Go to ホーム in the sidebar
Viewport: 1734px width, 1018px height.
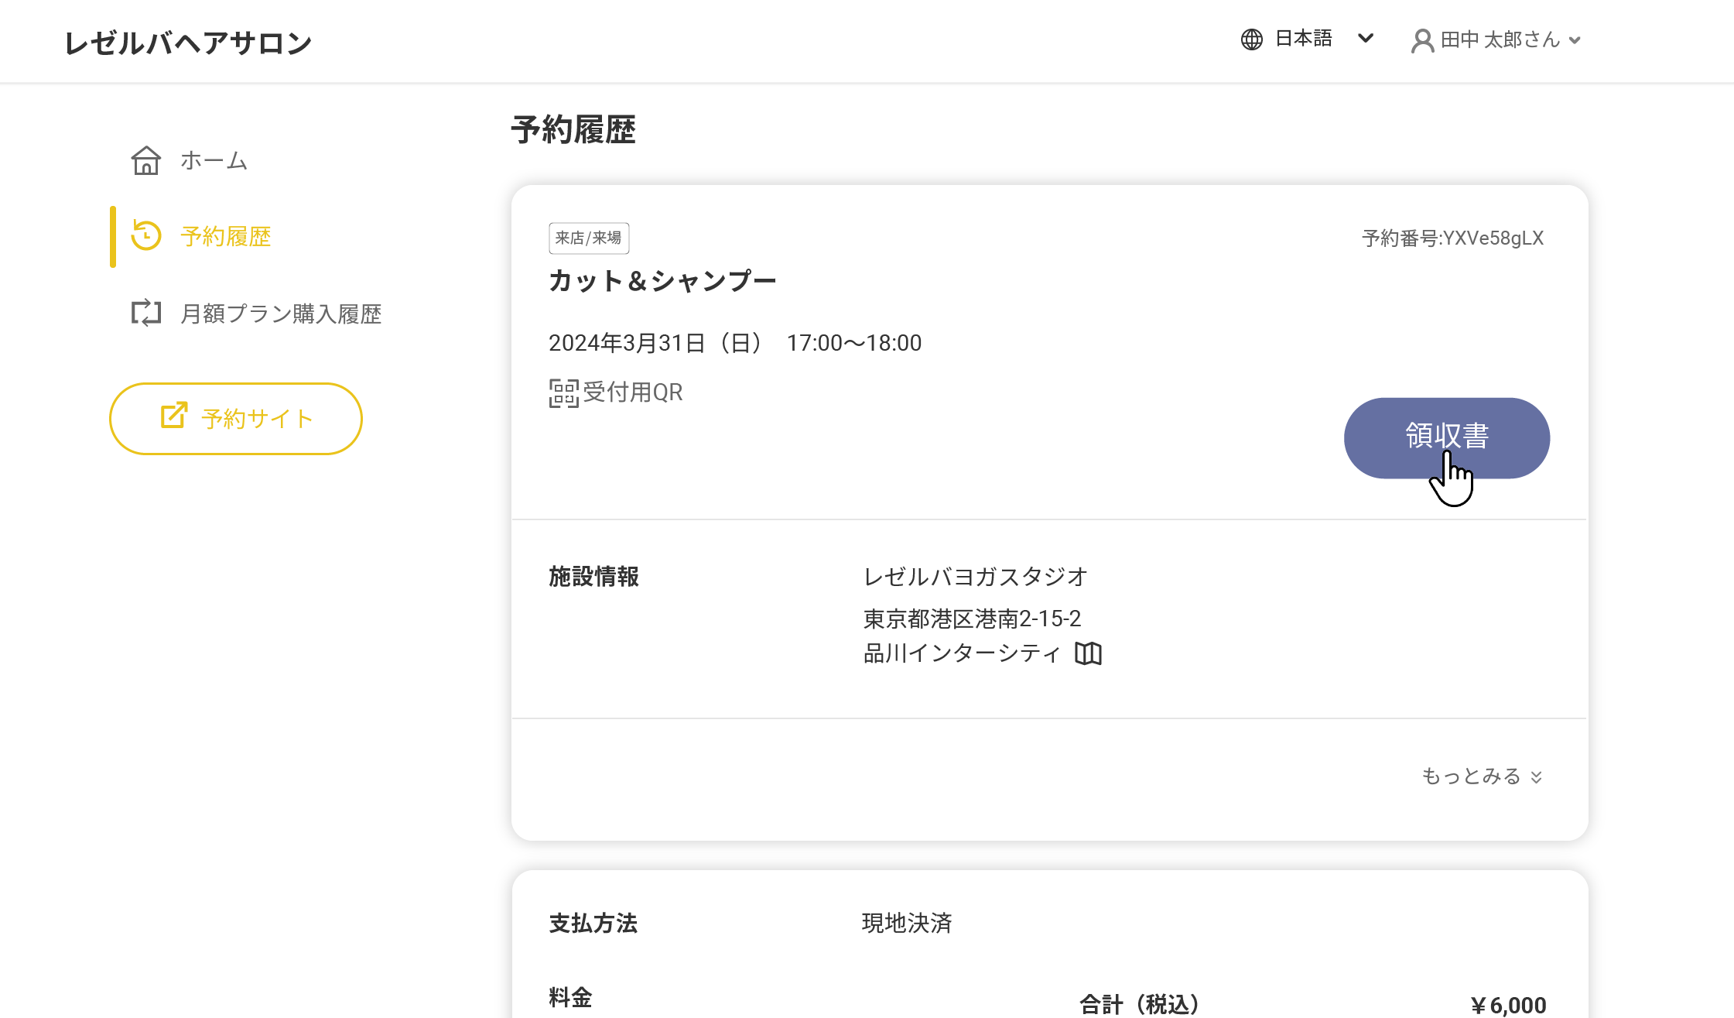click(x=214, y=160)
